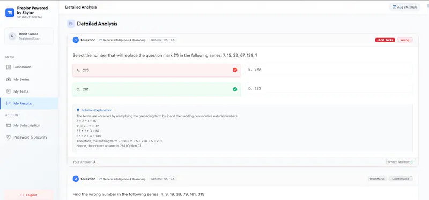Click the line 7 × 2 + 1 = 15

[x=86, y=121]
